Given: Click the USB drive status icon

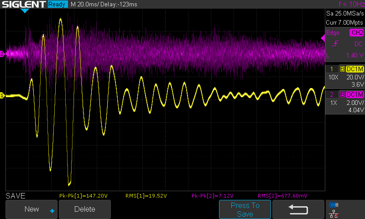Looking at the screenshot, I should tap(334, 205).
